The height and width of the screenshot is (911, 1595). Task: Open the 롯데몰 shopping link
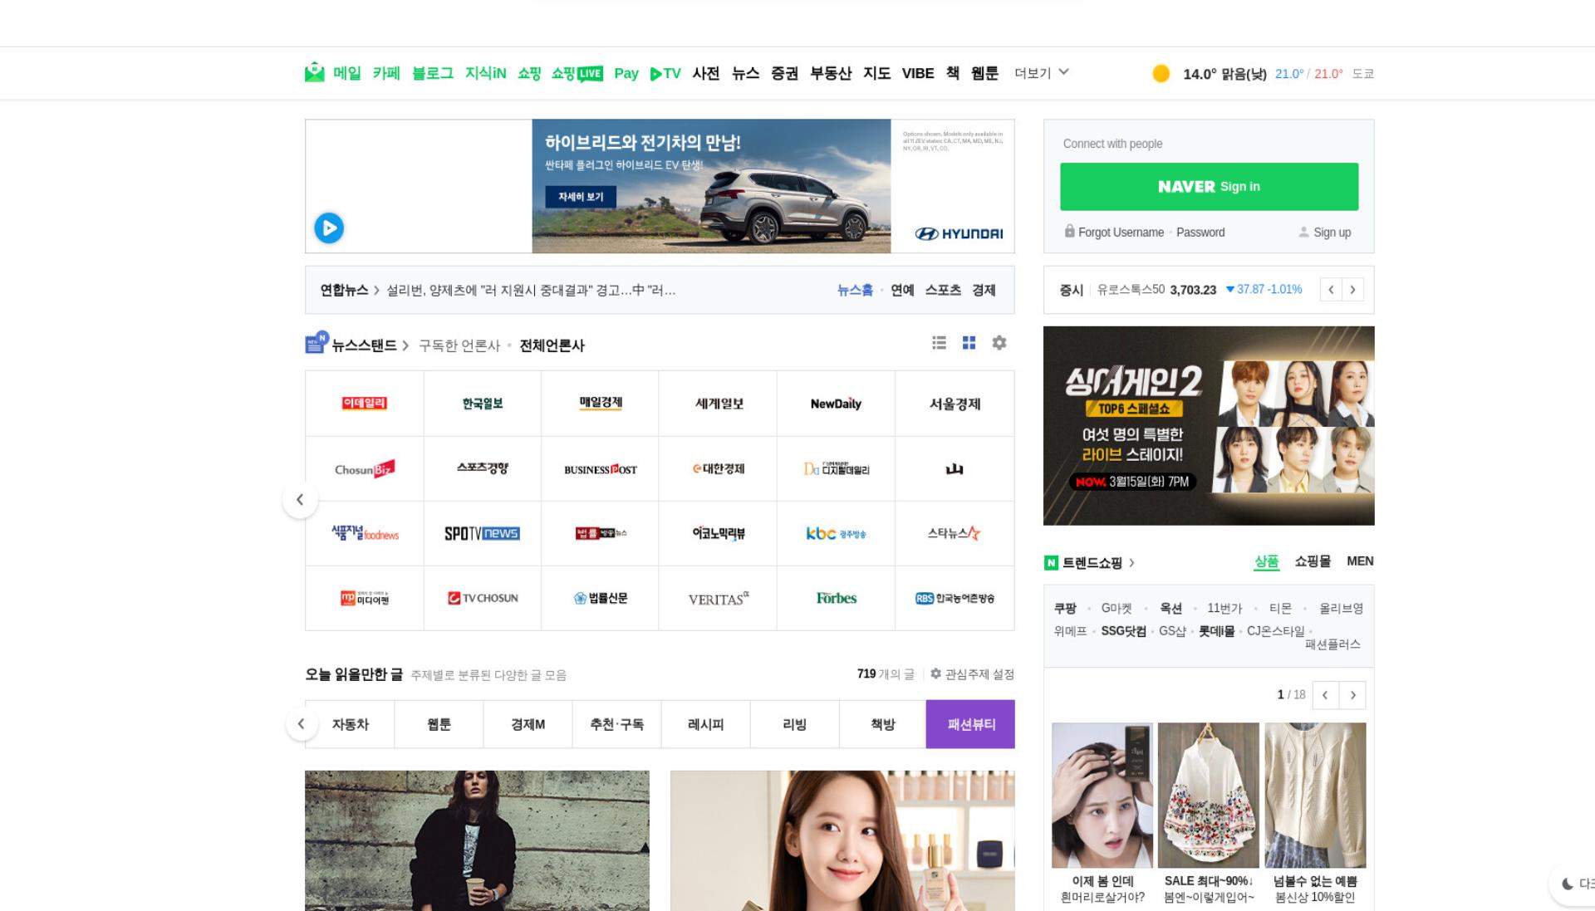(x=1217, y=631)
